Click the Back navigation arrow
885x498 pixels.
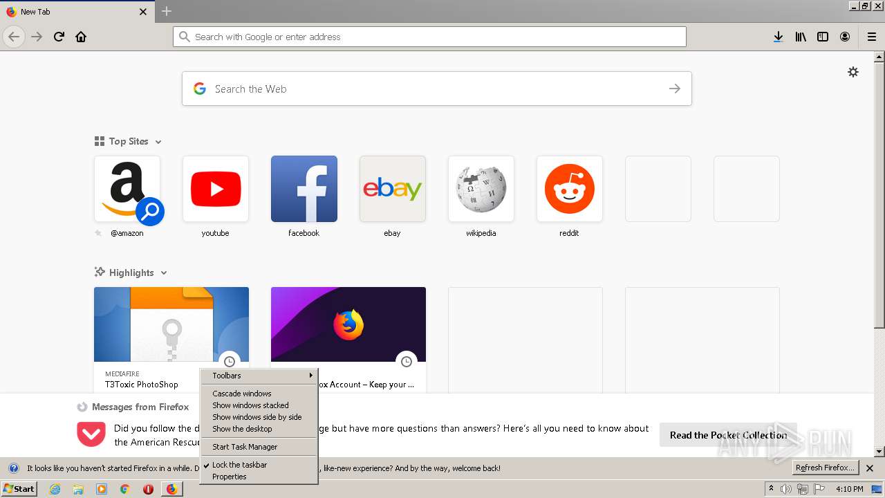tap(14, 37)
